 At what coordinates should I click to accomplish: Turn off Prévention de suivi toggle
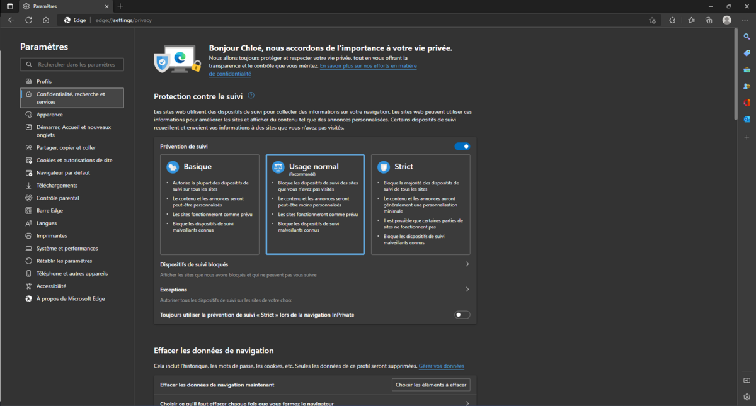[x=462, y=147]
